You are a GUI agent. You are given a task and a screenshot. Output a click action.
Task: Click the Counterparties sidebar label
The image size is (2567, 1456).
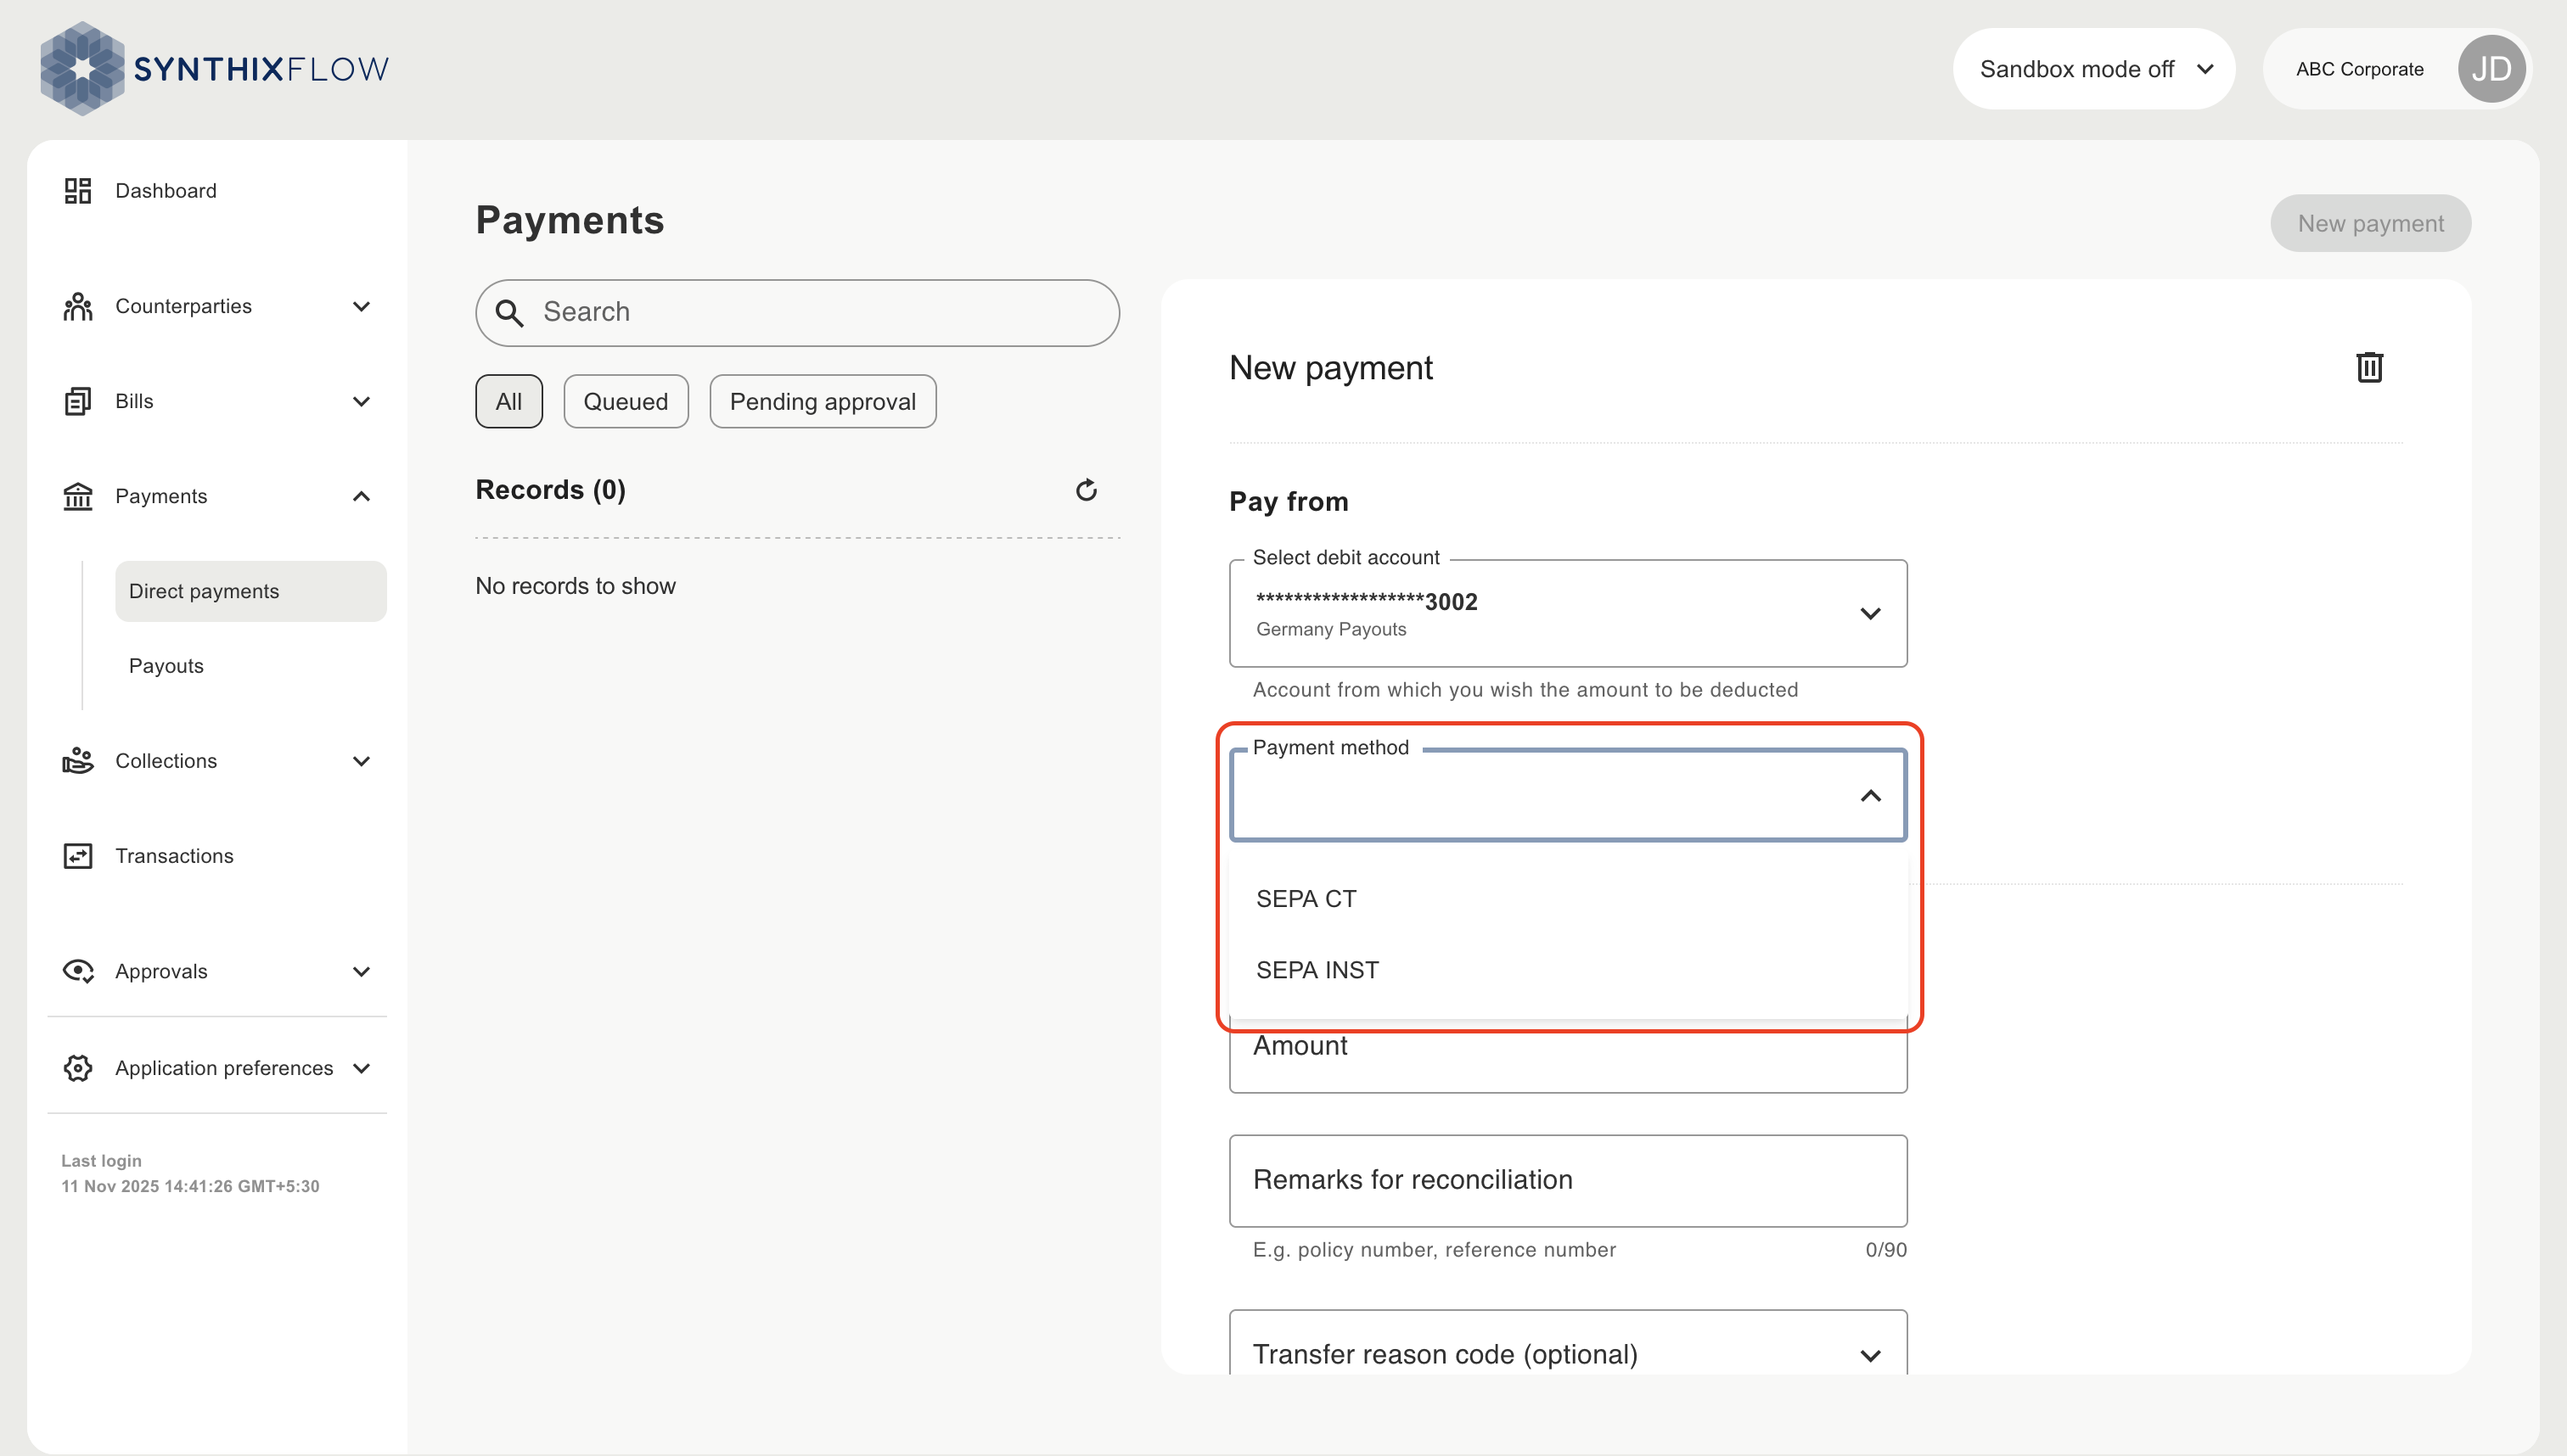(183, 306)
